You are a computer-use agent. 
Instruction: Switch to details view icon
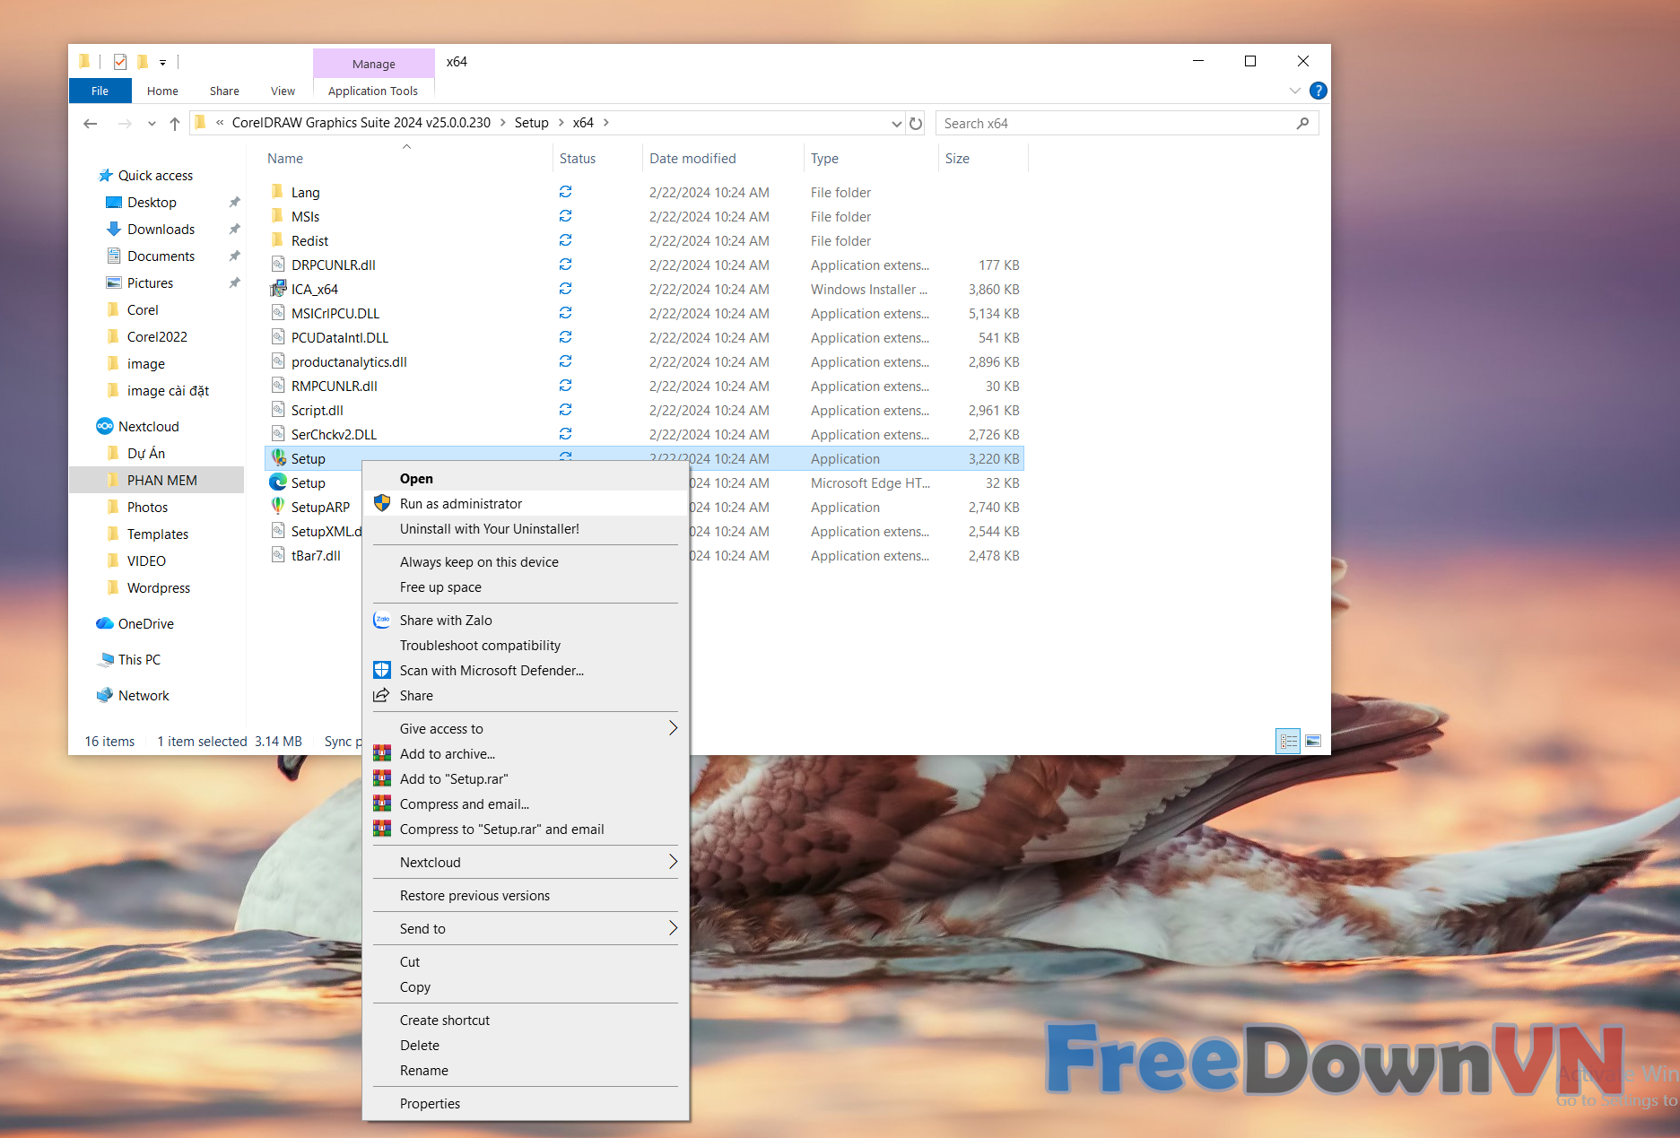click(x=1288, y=742)
